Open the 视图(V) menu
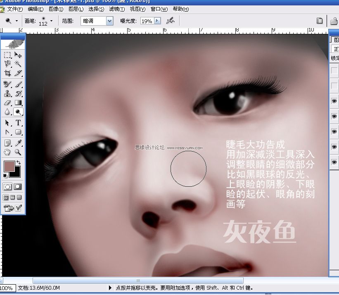The height and width of the screenshot is (295, 339). [x=138, y=9]
